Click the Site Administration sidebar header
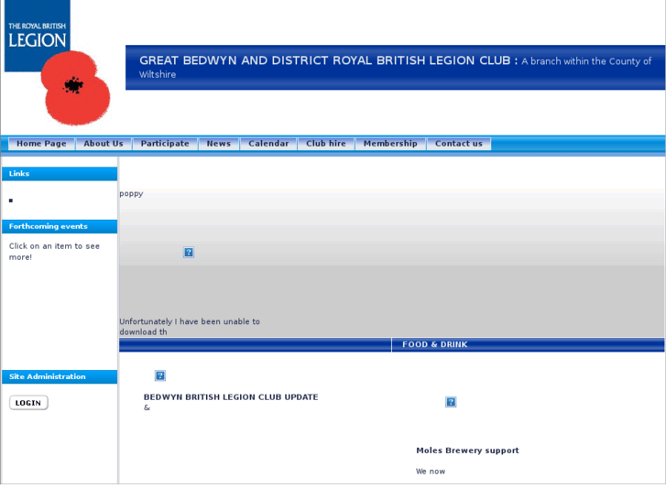This screenshot has width=666, height=499. (60, 376)
